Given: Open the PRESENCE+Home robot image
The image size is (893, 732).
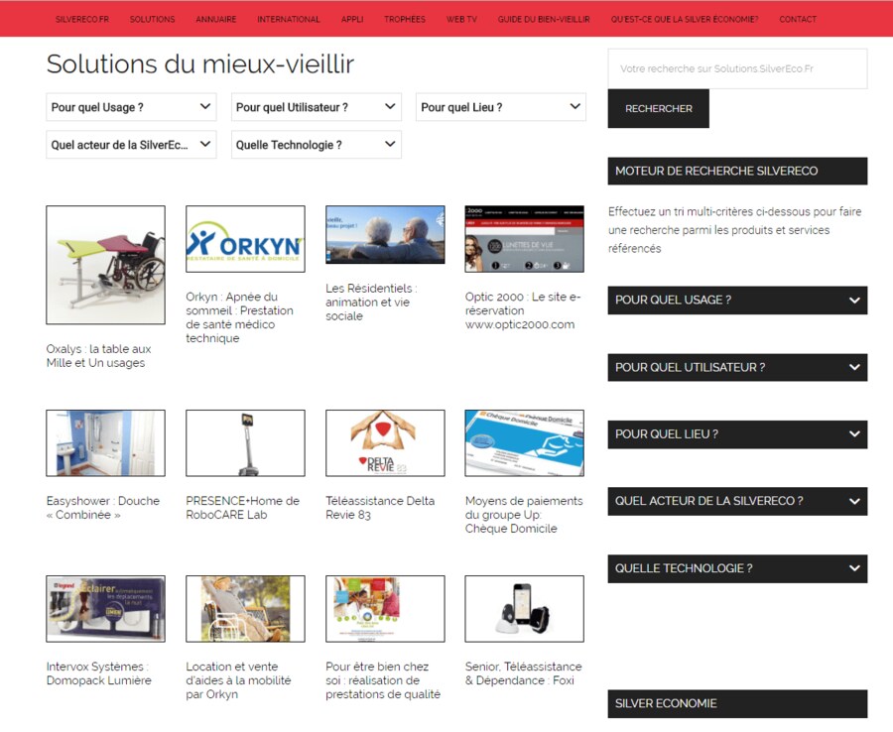Looking at the screenshot, I should (x=245, y=443).
